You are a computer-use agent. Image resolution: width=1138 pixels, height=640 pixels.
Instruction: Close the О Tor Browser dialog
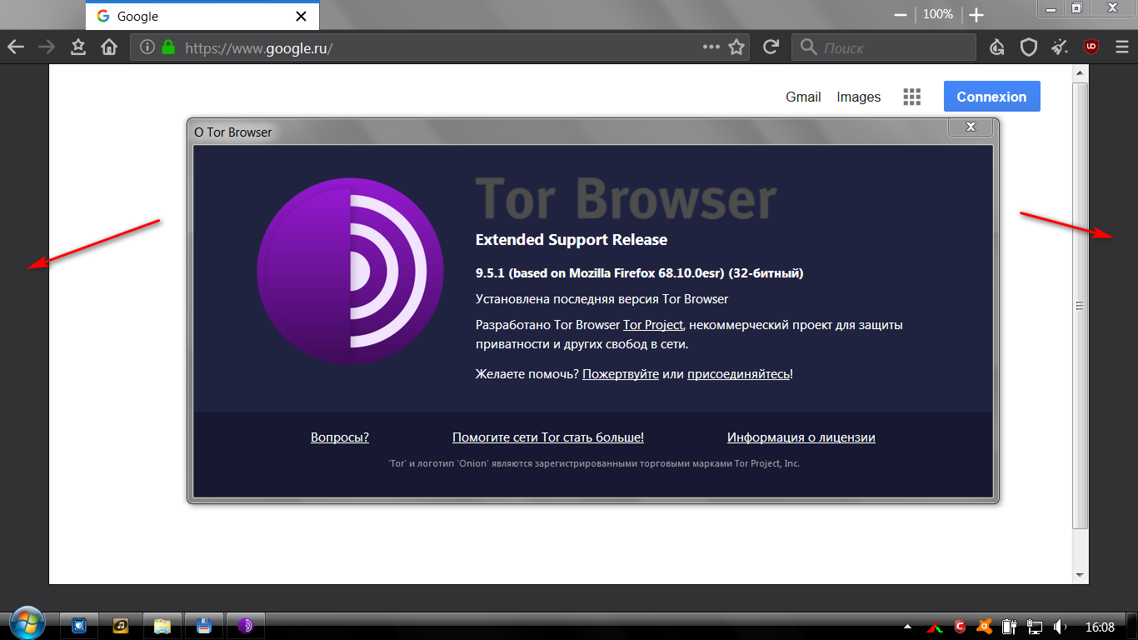(971, 127)
